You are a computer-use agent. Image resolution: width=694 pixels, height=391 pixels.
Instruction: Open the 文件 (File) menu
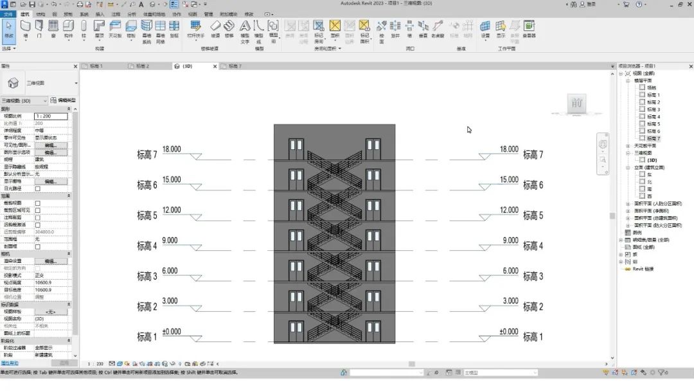coord(8,14)
